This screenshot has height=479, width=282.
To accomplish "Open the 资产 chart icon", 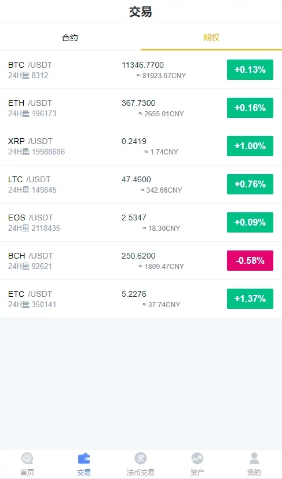I will pos(197,459).
